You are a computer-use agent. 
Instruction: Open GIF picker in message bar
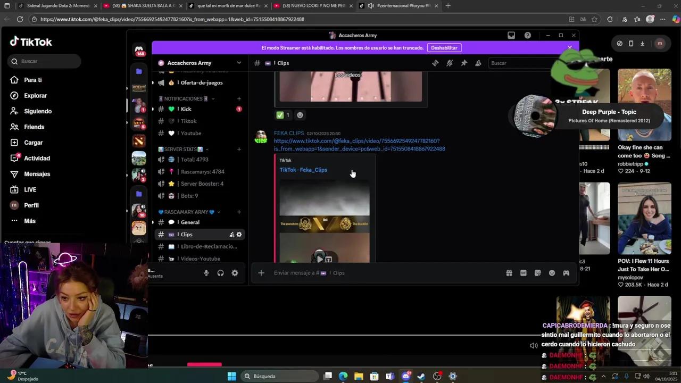(x=523, y=273)
